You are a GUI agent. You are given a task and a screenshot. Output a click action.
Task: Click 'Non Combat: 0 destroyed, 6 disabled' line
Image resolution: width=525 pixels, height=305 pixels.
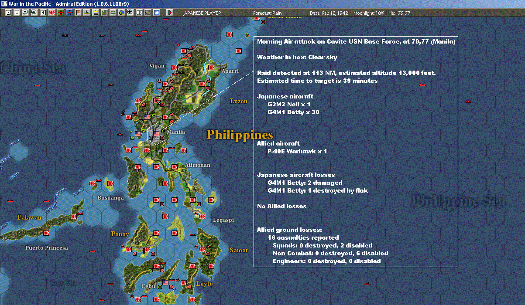coord(330,253)
